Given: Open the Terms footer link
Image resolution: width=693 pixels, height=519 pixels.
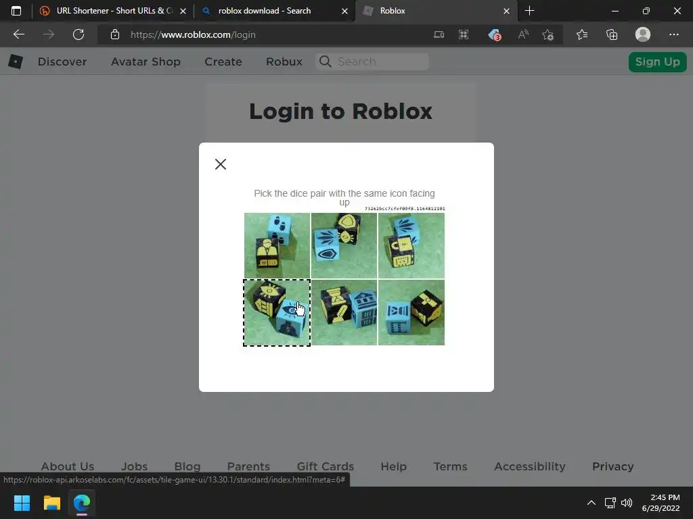Looking at the screenshot, I should (450, 466).
